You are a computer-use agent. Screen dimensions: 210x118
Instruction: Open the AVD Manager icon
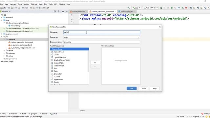click(201, 8)
